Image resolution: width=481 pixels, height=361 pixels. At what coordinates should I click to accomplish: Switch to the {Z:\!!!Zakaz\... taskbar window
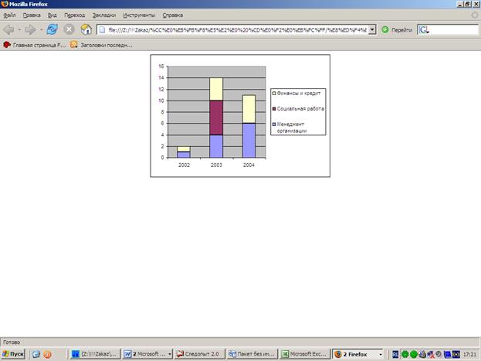(x=94, y=354)
